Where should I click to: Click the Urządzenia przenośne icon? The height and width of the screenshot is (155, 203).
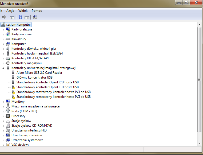tap(8, 135)
